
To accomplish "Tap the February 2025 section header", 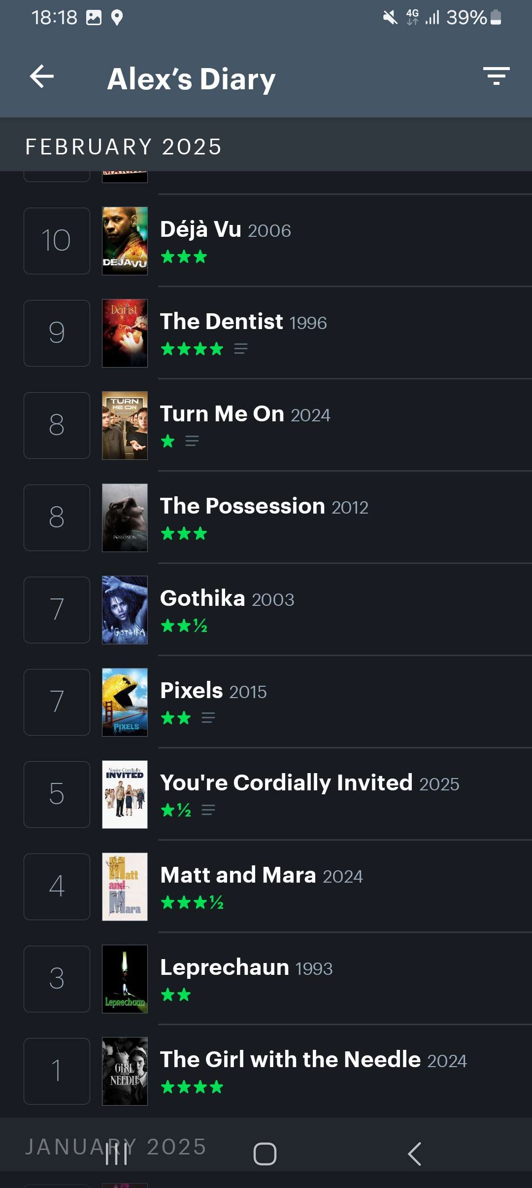I will (123, 147).
